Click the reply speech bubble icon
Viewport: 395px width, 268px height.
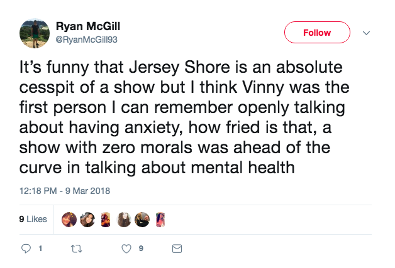click(x=26, y=249)
